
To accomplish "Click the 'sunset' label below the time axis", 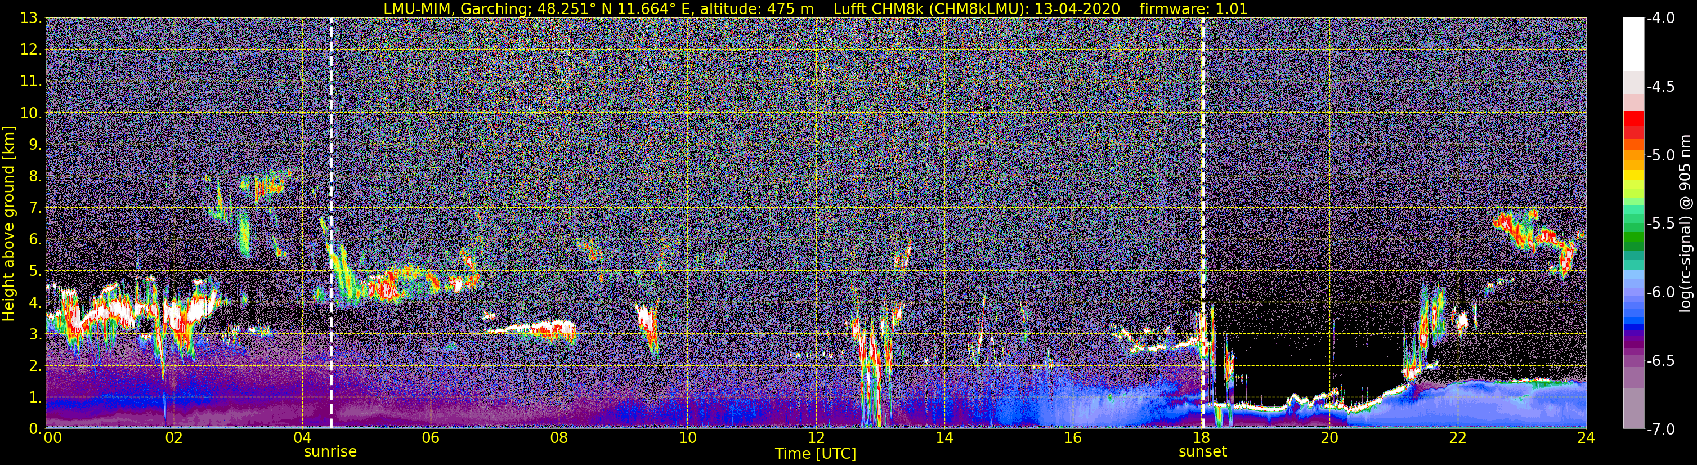I will tap(1203, 452).
